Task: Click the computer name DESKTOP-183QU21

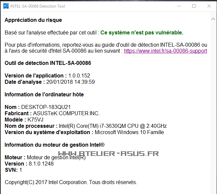Action: pos(46,107)
